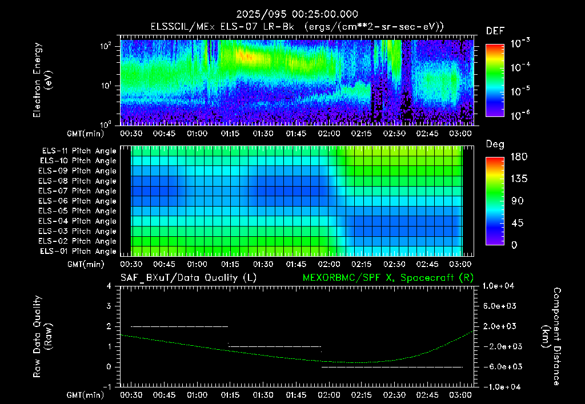
Task: Select the ELS-11 Pitch Angle row label
Action: (79, 151)
